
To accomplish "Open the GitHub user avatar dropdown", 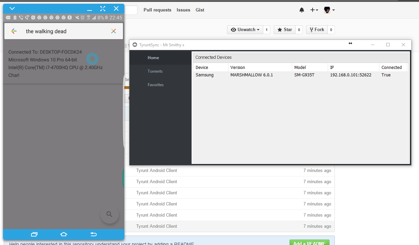I will pyautogui.click(x=329, y=10).
